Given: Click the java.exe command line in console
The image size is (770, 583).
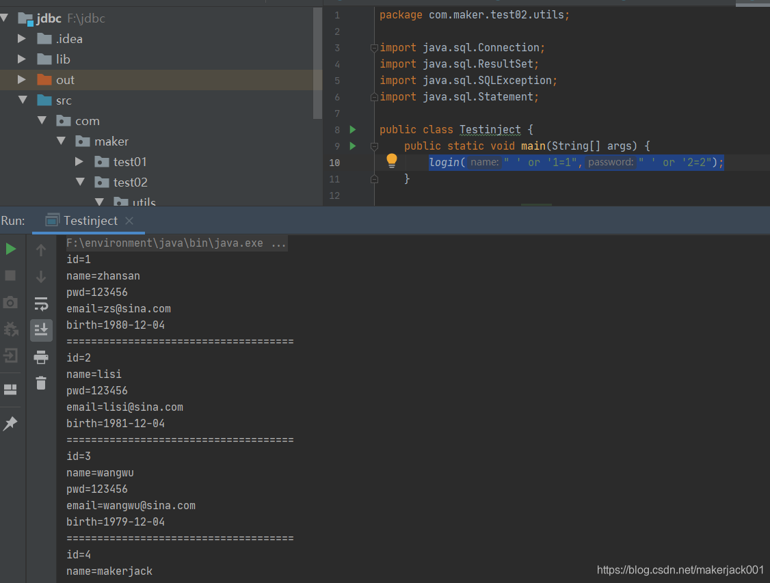Looking at the screenshot, I should [x=176, y=243].
